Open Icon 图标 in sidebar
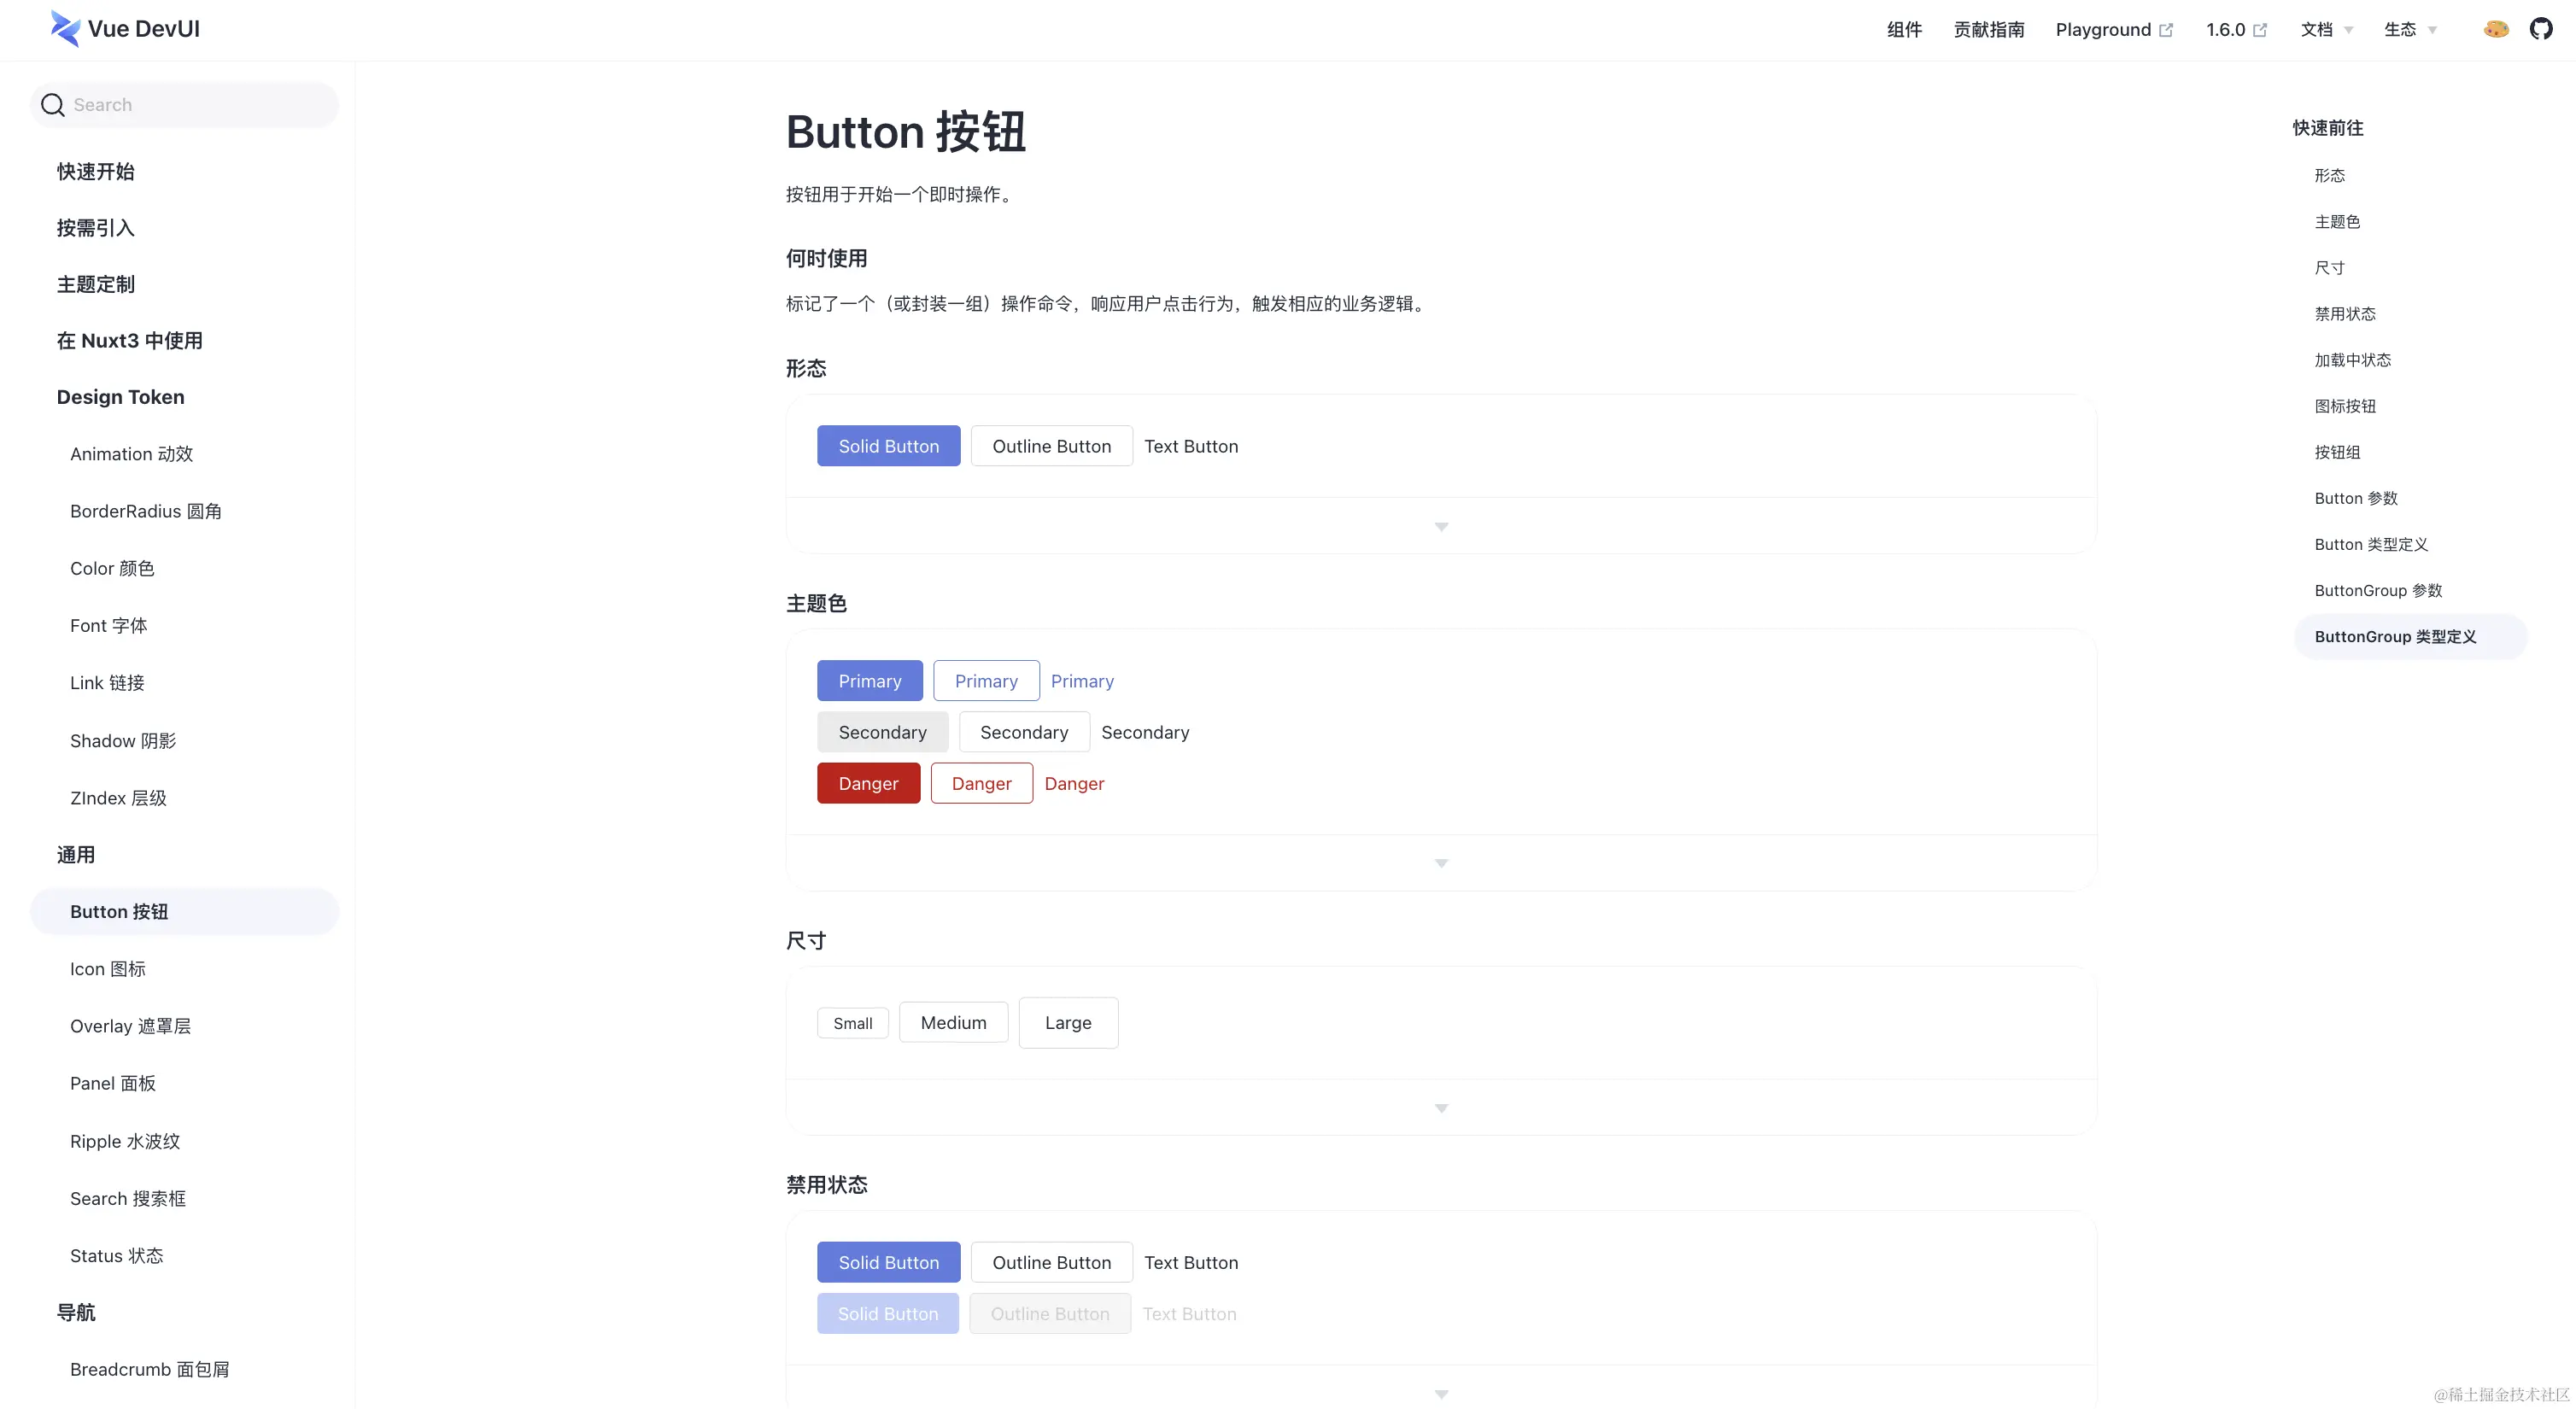Image resolution: width=2576 pixels, height=1409 pixels. pos(107,969)
